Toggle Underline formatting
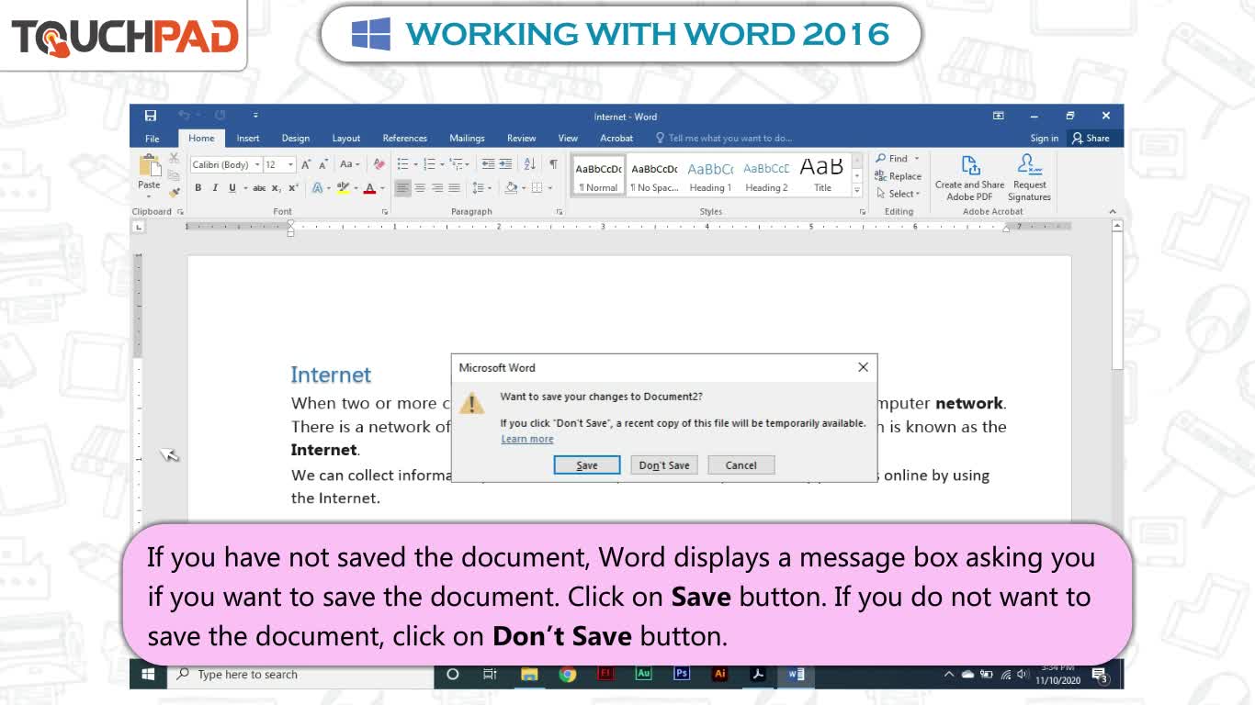This screenshot has width=1255, height=705. (232, 188)
